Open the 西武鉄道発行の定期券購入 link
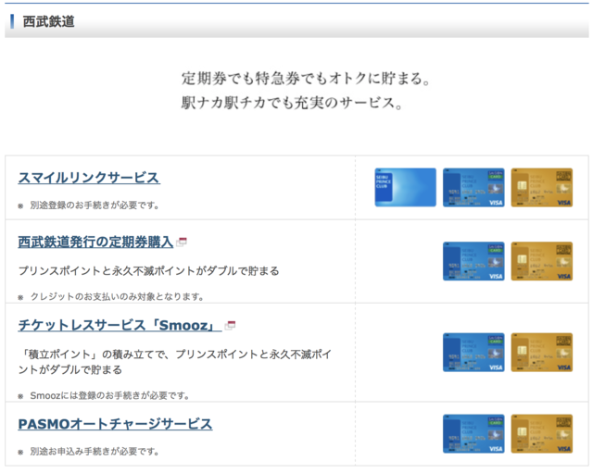 (95, 242)
